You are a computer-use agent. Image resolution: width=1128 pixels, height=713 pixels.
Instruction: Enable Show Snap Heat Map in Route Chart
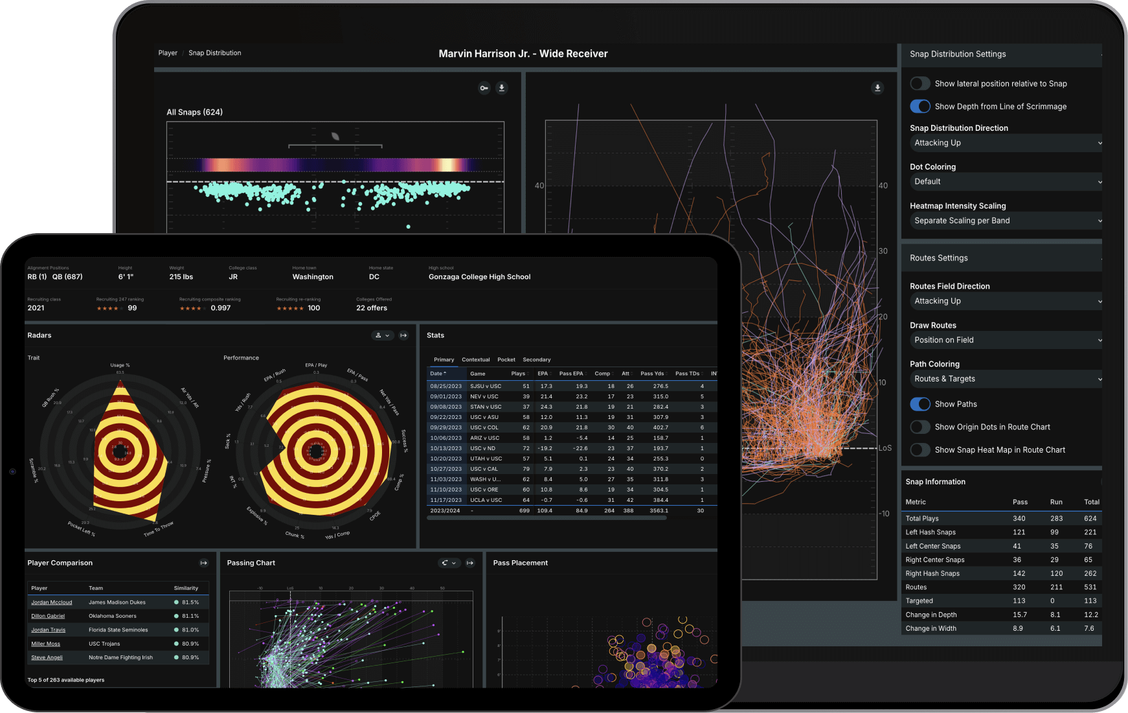point(920,450)
